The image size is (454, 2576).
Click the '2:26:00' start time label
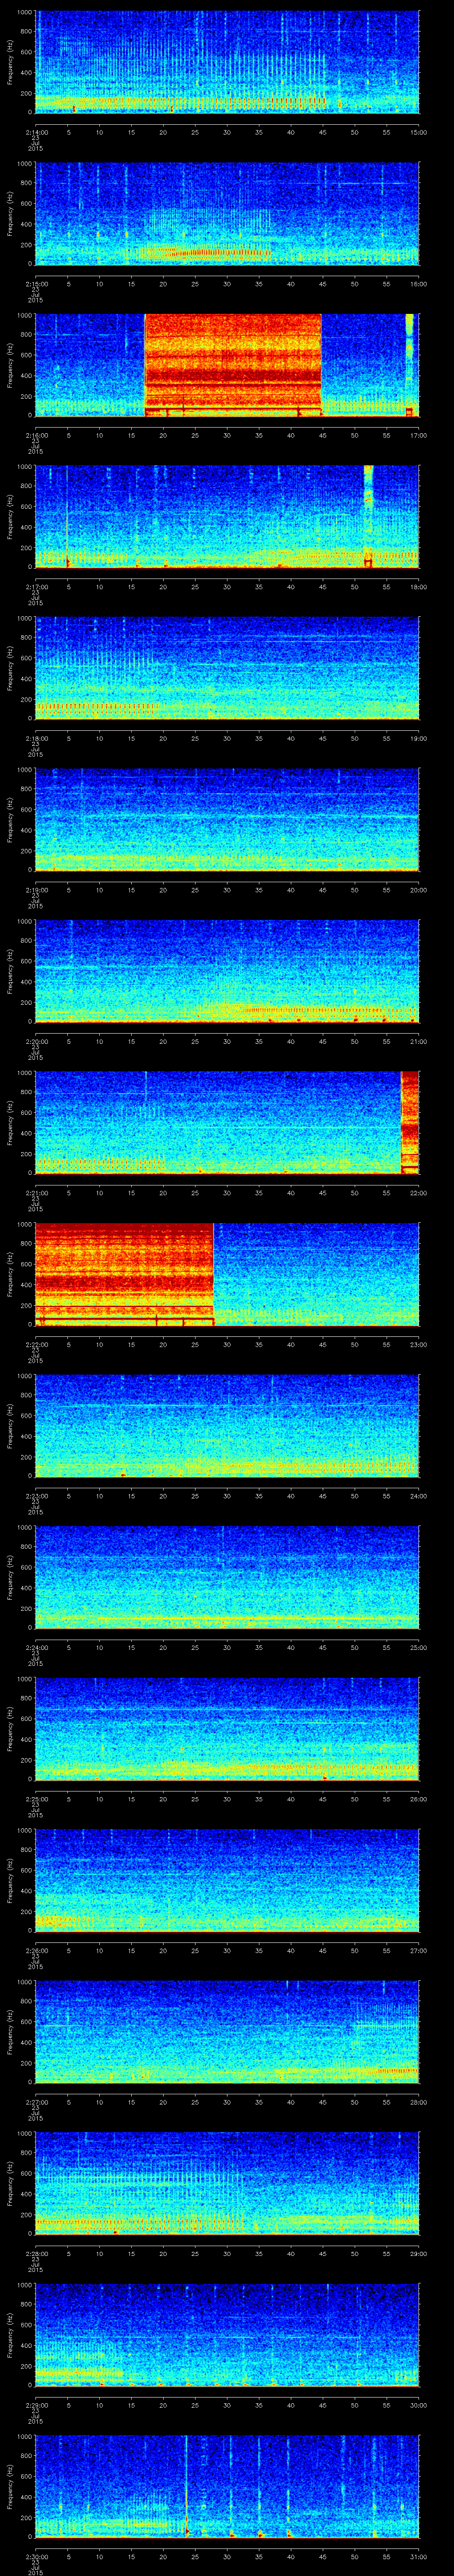(x=36, y=1950)
